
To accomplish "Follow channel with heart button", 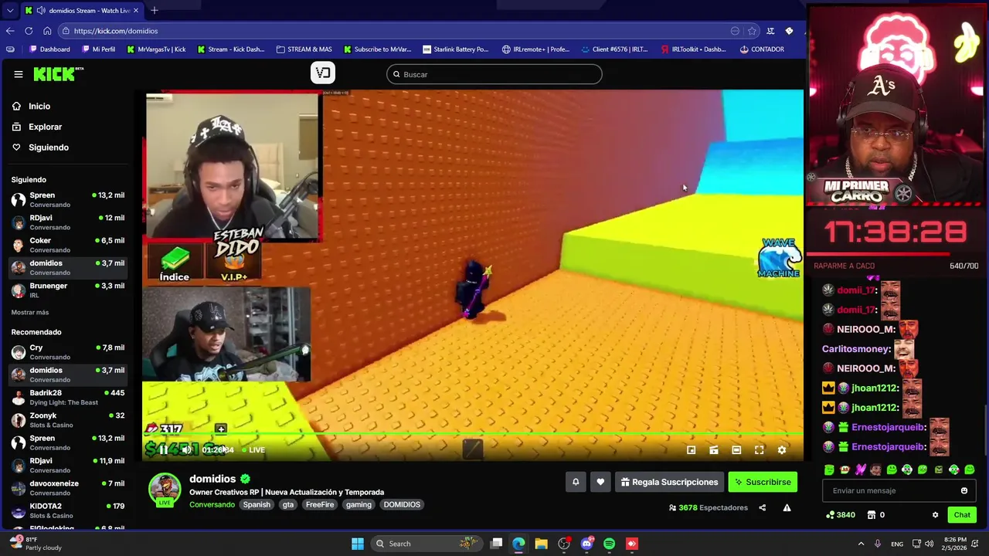I will coord(600,482).
